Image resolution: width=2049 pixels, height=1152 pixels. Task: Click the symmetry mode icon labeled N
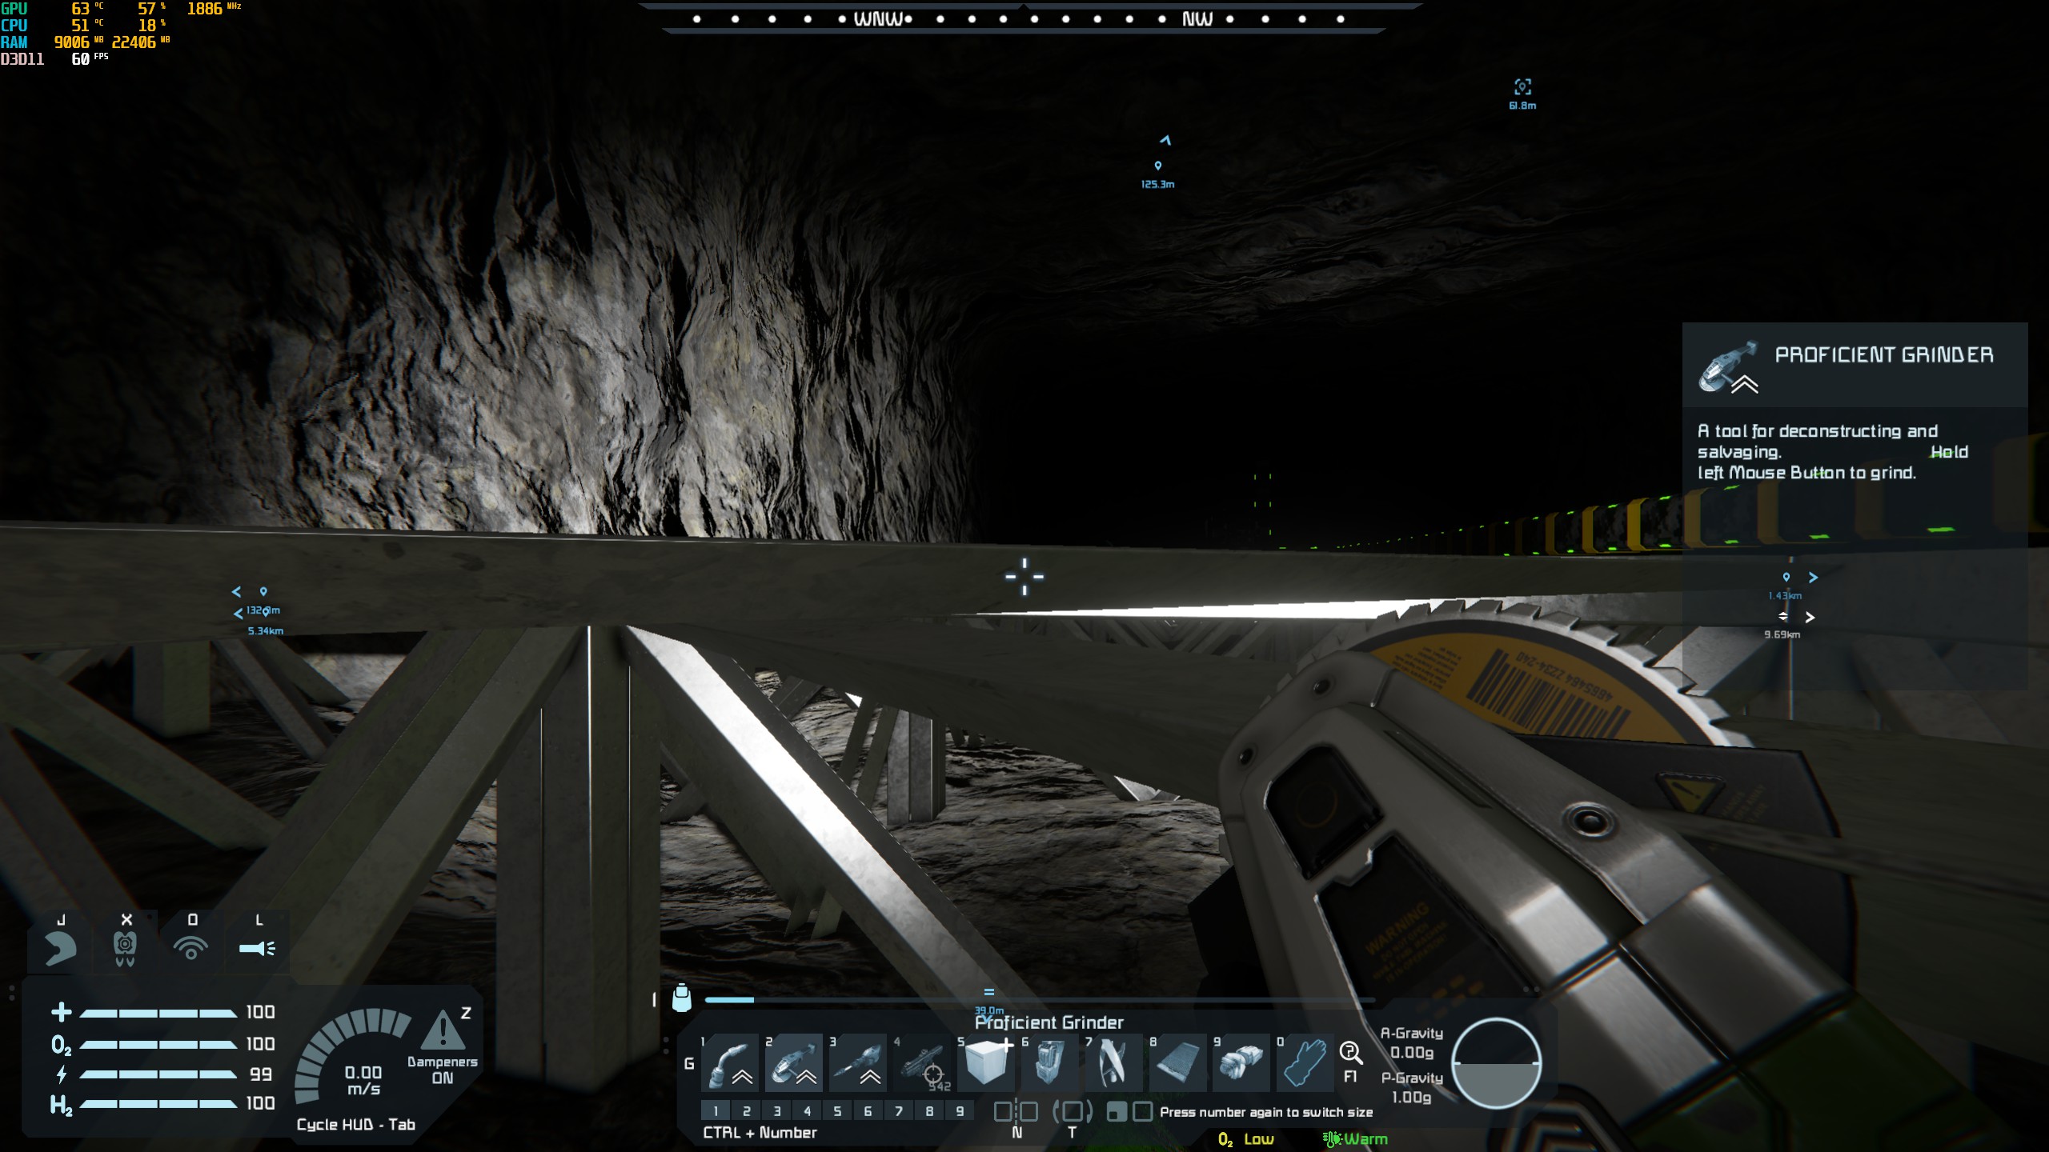click(x=1016, y=1112)
